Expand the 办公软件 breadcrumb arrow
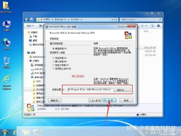181x136 pixels. tap(81, 20)
